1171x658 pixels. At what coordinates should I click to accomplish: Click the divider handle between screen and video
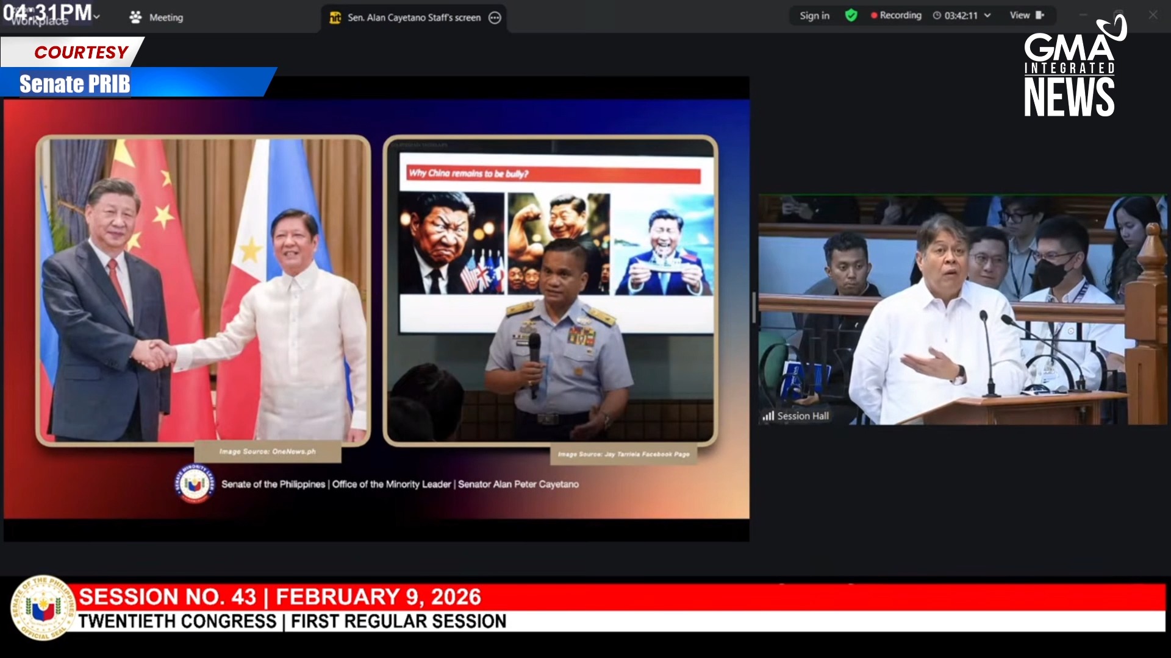(x=754, y=308)
